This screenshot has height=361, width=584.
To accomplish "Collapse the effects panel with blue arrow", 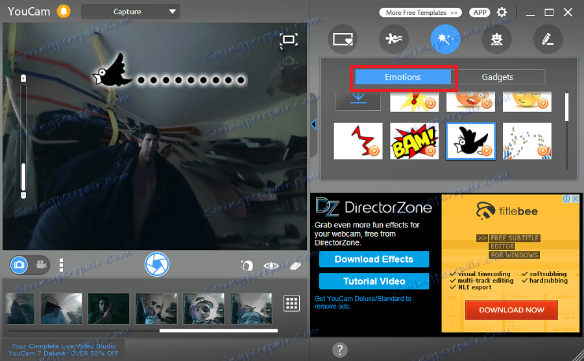I will click(x=313, y=124).
